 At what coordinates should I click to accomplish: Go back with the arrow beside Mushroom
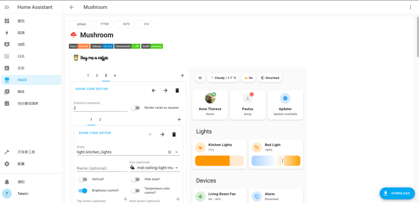[72, 7]
